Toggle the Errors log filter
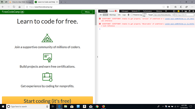195x109 pixels. tap(105, 15)
